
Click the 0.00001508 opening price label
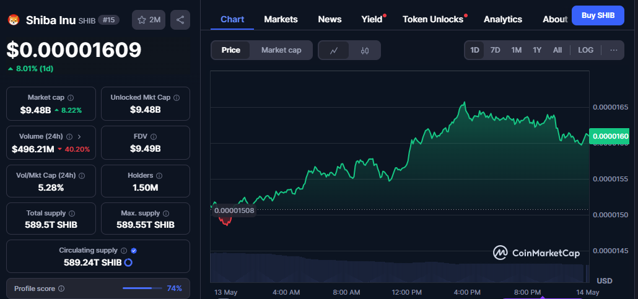[x=234, y=210]
